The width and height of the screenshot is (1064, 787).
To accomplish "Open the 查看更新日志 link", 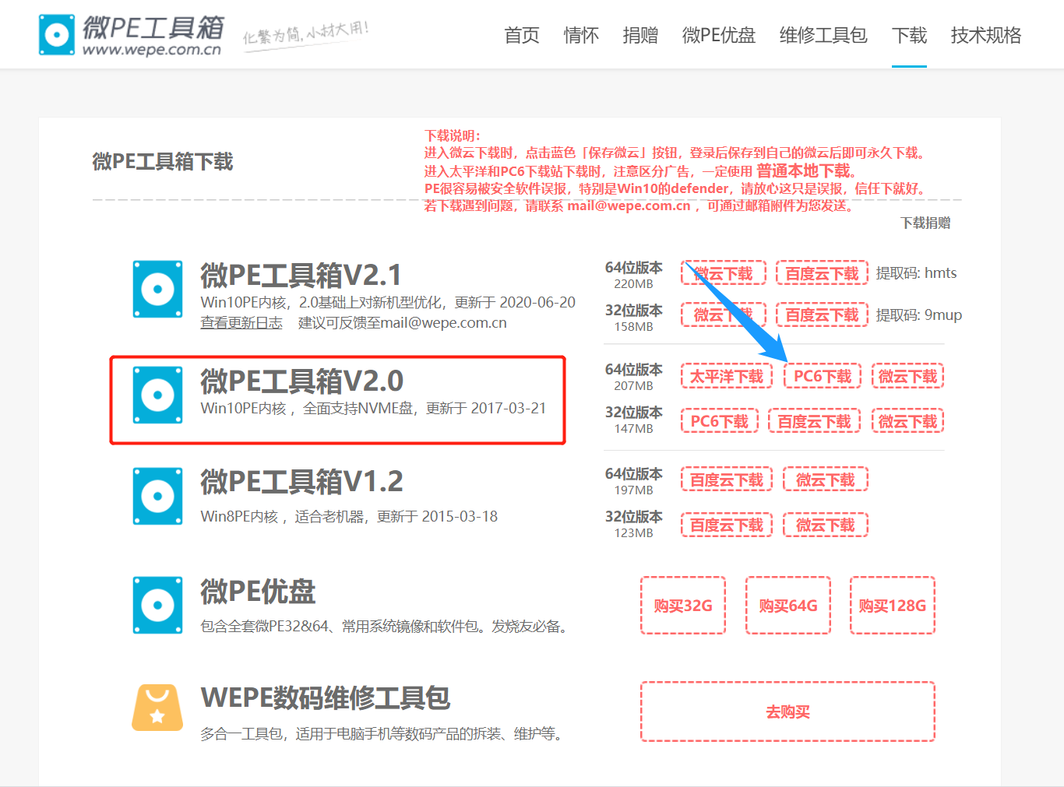I will pyautogui.click(x=241, y=323).
